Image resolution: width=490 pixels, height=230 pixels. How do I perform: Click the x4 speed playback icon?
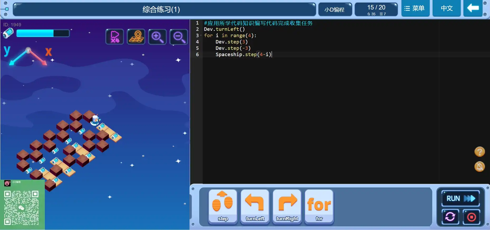coord(115,37)
